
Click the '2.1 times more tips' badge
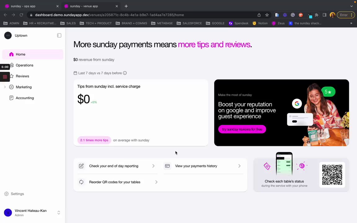(94, 140)
